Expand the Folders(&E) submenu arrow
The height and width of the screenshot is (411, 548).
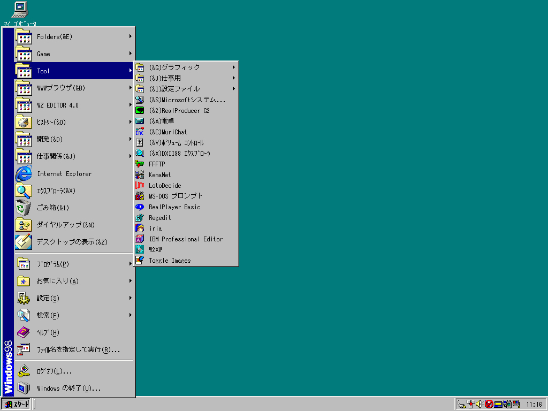pos(131,36)
